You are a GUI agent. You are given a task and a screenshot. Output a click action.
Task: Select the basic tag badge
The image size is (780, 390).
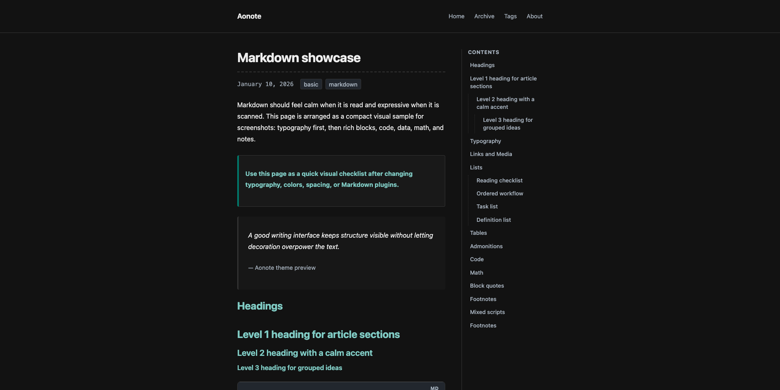(x=311, y=84)
